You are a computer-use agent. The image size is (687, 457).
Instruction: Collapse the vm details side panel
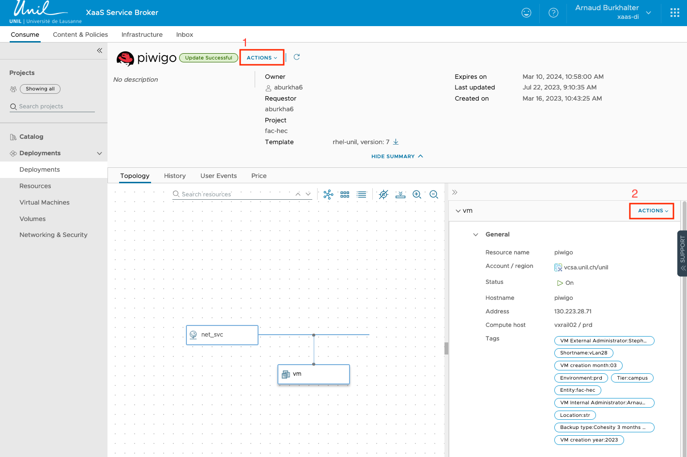455,192
